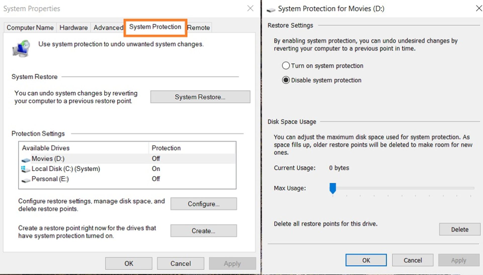The height and width of the screenshot is (275, 483).
Task: Click the Max Usage slider handle
Action: (333, 189)
